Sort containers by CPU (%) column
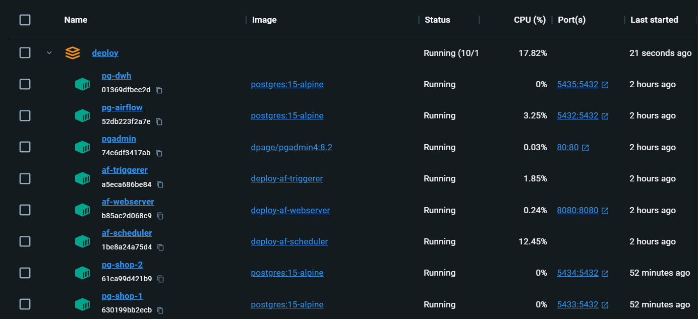This screenshot has height=319, width=698. coord(530,20)
